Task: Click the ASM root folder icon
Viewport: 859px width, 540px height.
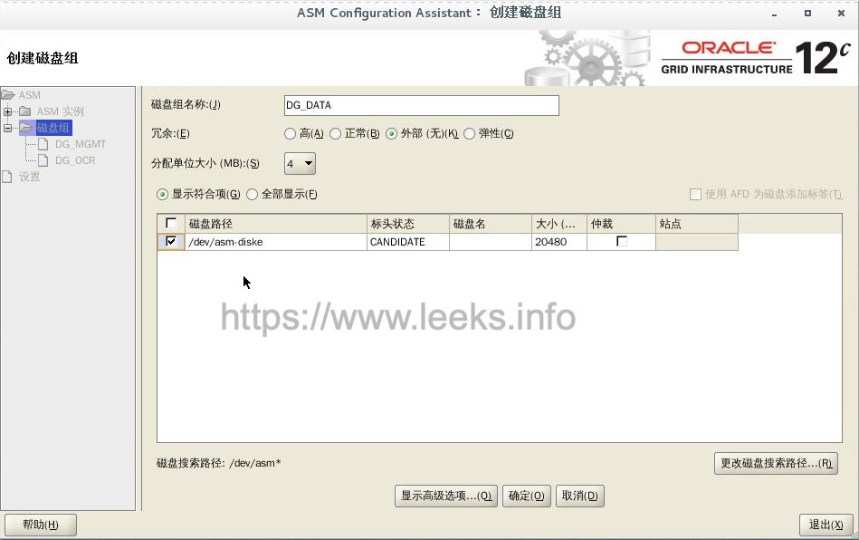Action: tap(7, 95)
